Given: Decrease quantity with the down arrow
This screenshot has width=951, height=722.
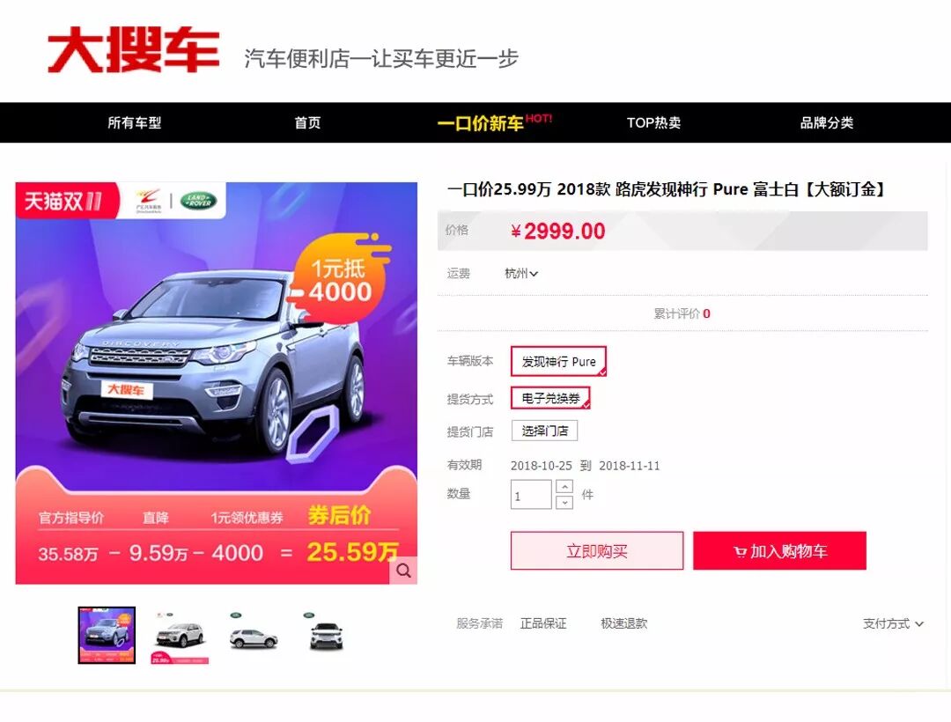Looking at the screenshot, I should pos(564,502).
